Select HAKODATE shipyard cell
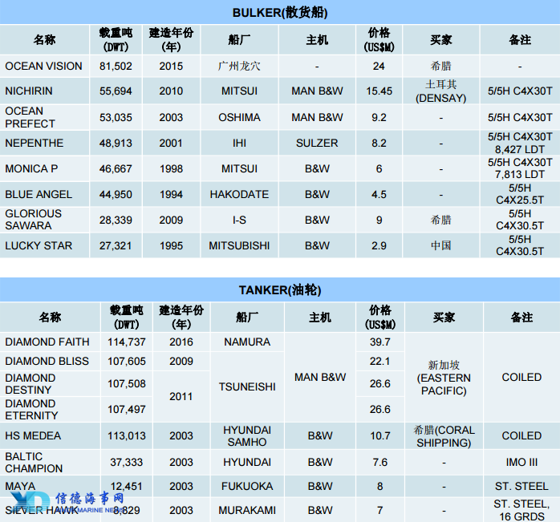 click(239, 194)
